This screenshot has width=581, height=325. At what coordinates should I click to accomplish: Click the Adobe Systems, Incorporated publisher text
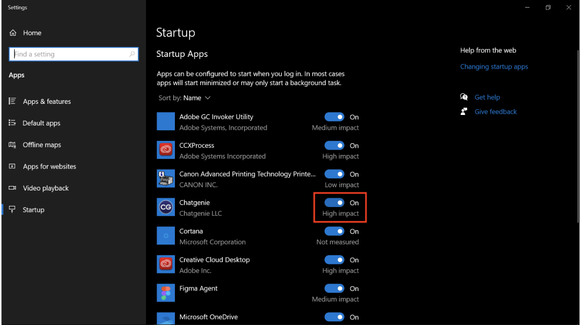coord(223,127)
